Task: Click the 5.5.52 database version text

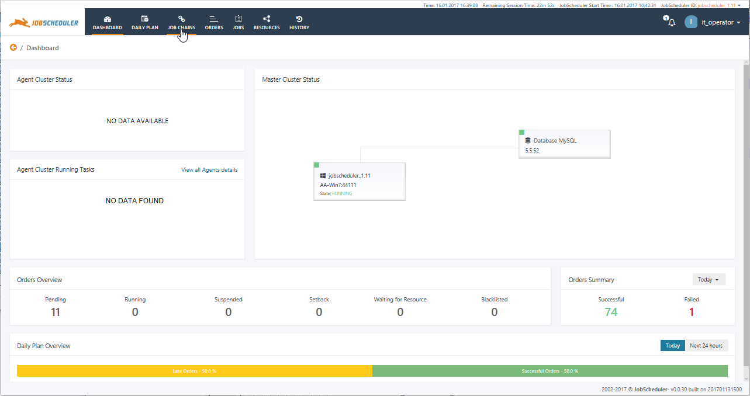Action: [533, 151]
